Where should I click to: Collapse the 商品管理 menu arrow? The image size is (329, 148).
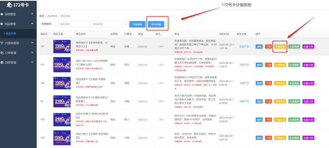click(x=32, y=24)
